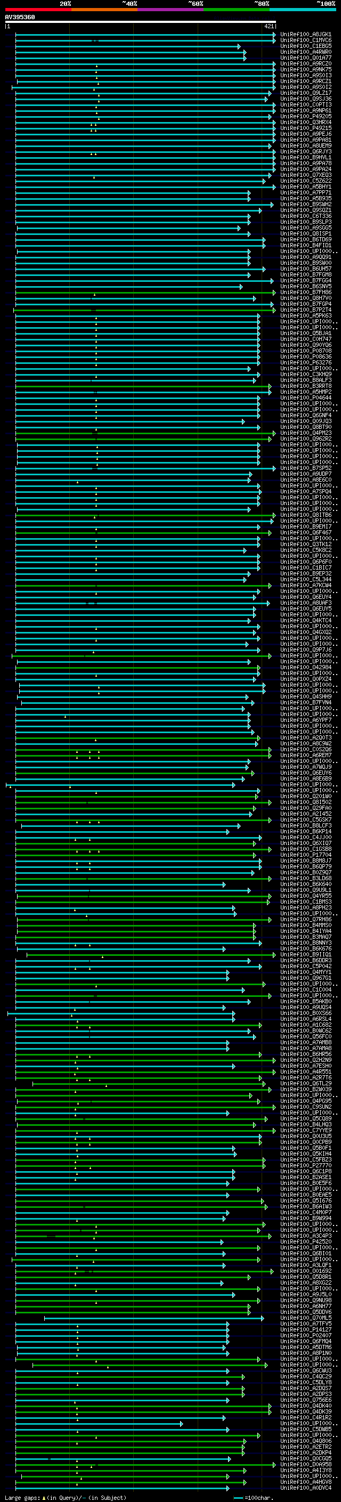Select hit UniRef100_A5PK63

306,316
